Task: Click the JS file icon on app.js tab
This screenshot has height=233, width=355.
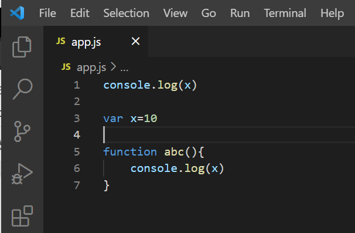Action: point(61,41)
